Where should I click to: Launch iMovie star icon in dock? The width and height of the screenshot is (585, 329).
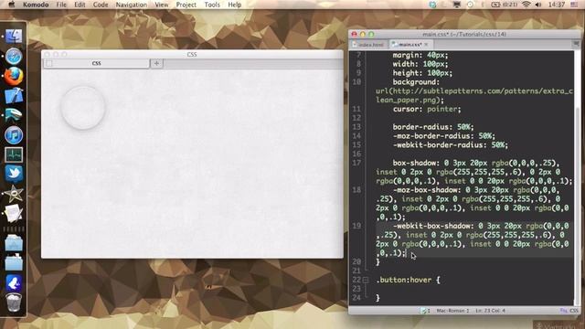(14, 194)
